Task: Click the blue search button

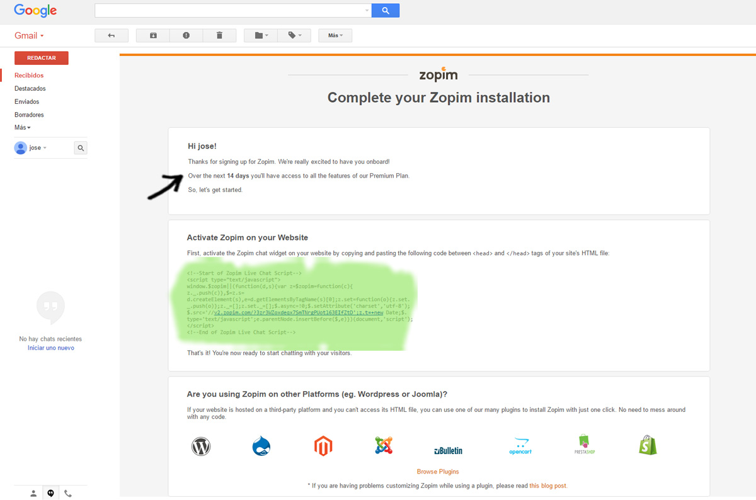Action: pyautogui.click(x=386, y=11)
